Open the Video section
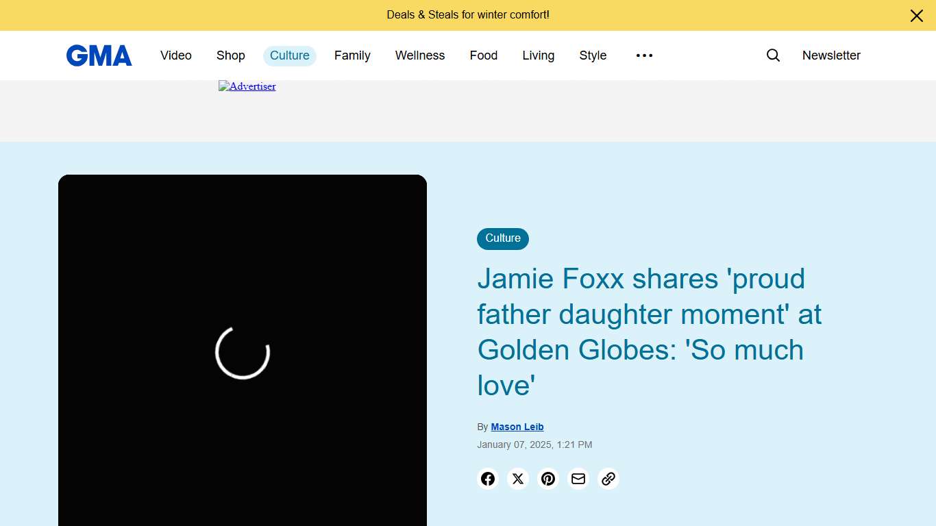Viewport: 936px width, 526px height. coord(175,55)
